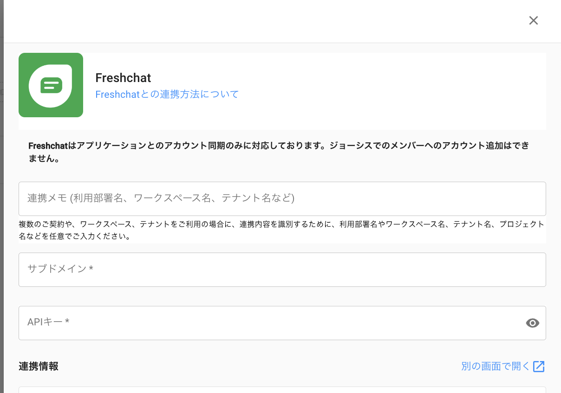
Task: Click the 連携情報 section heading
Action: [39, 367]
